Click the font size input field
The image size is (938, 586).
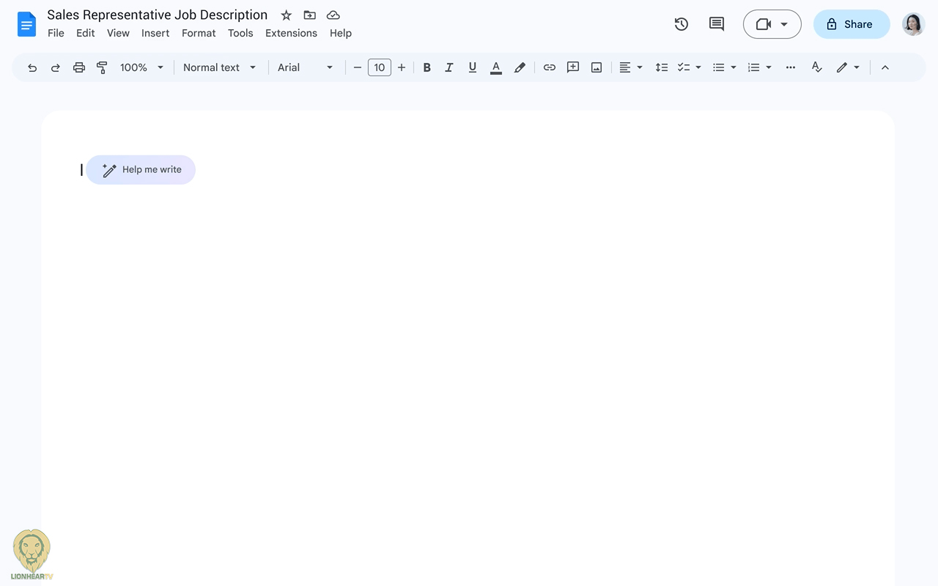click(x=379, y=67)
